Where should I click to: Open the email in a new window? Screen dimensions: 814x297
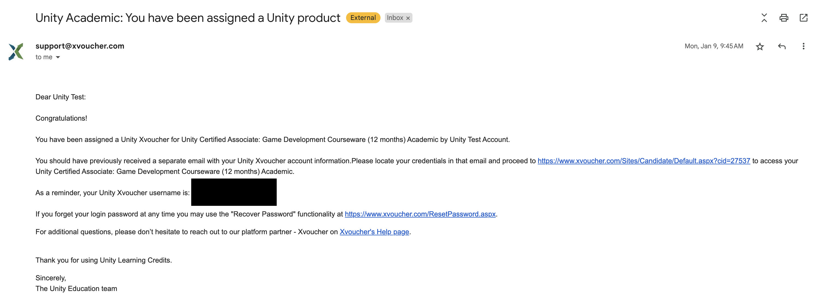pyautogui.click(x=803, y=18)
